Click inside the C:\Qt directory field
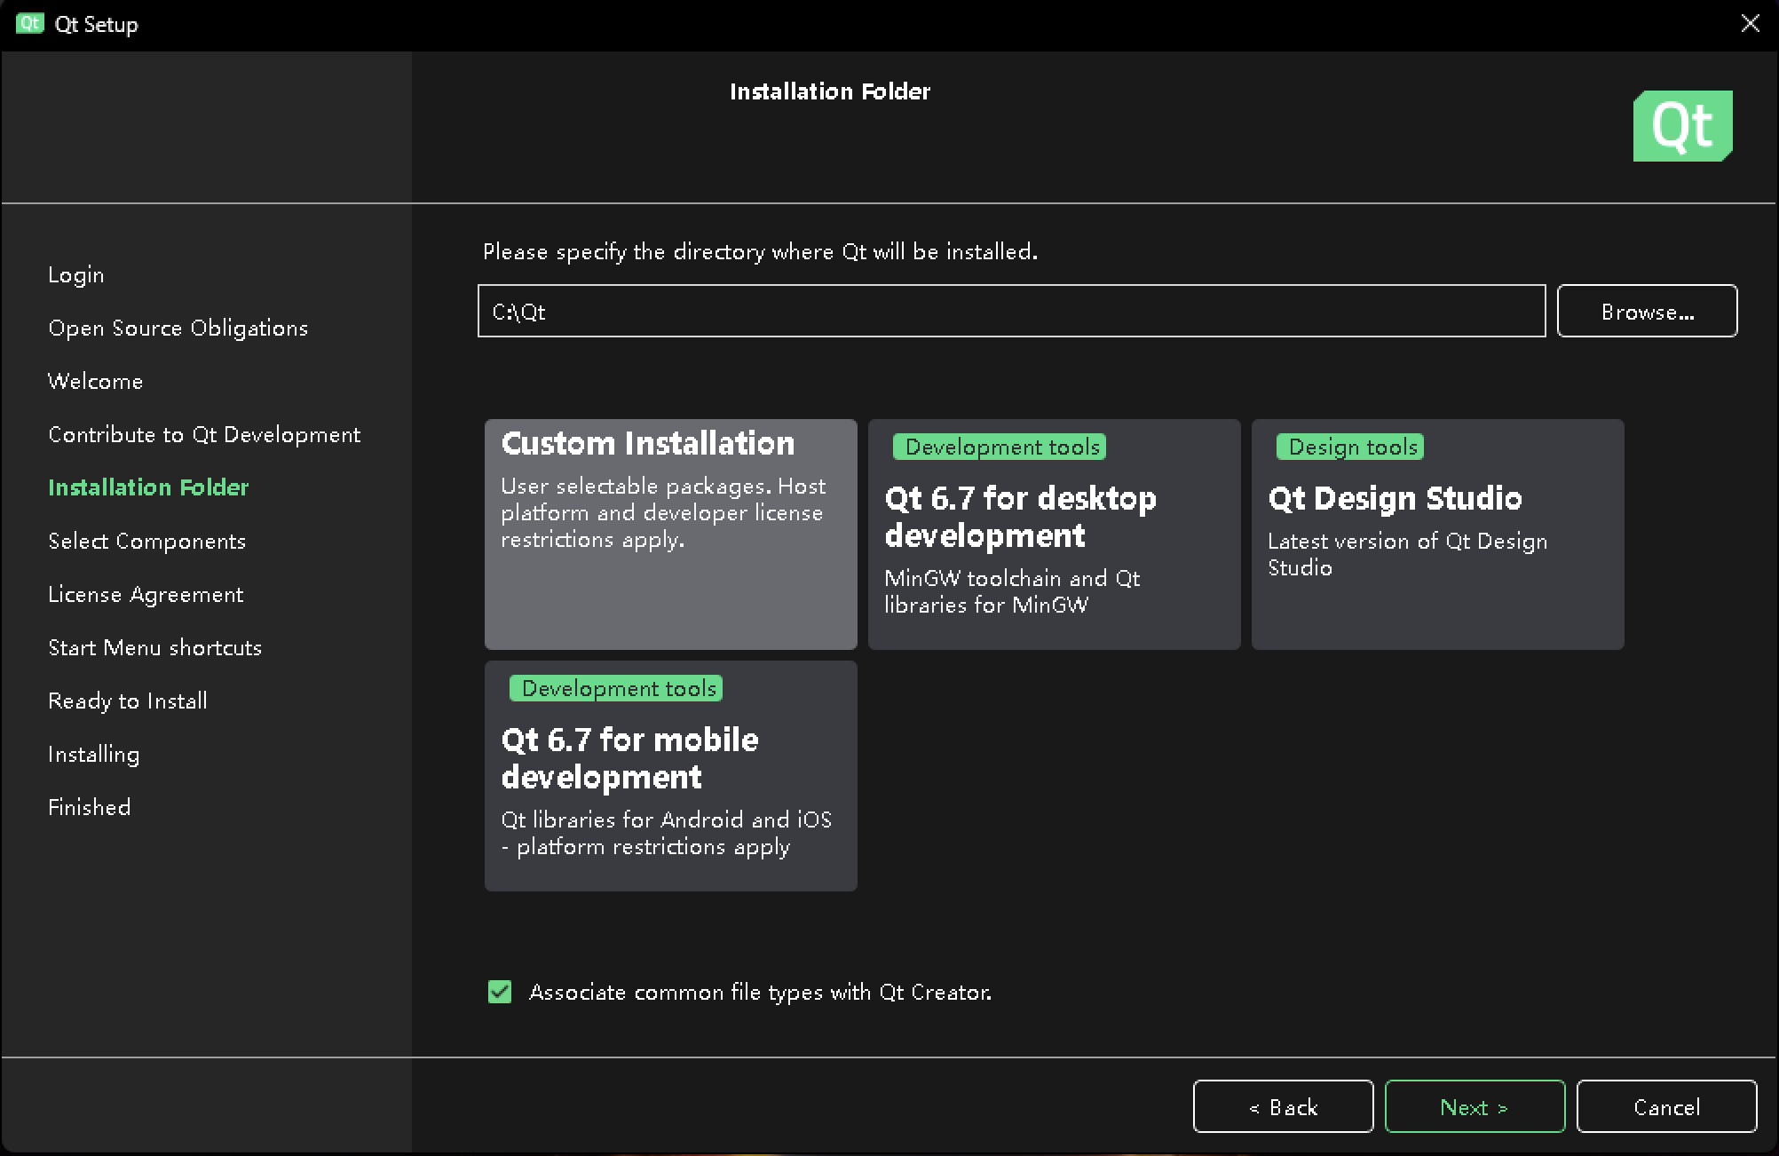 pos(1011,311)
